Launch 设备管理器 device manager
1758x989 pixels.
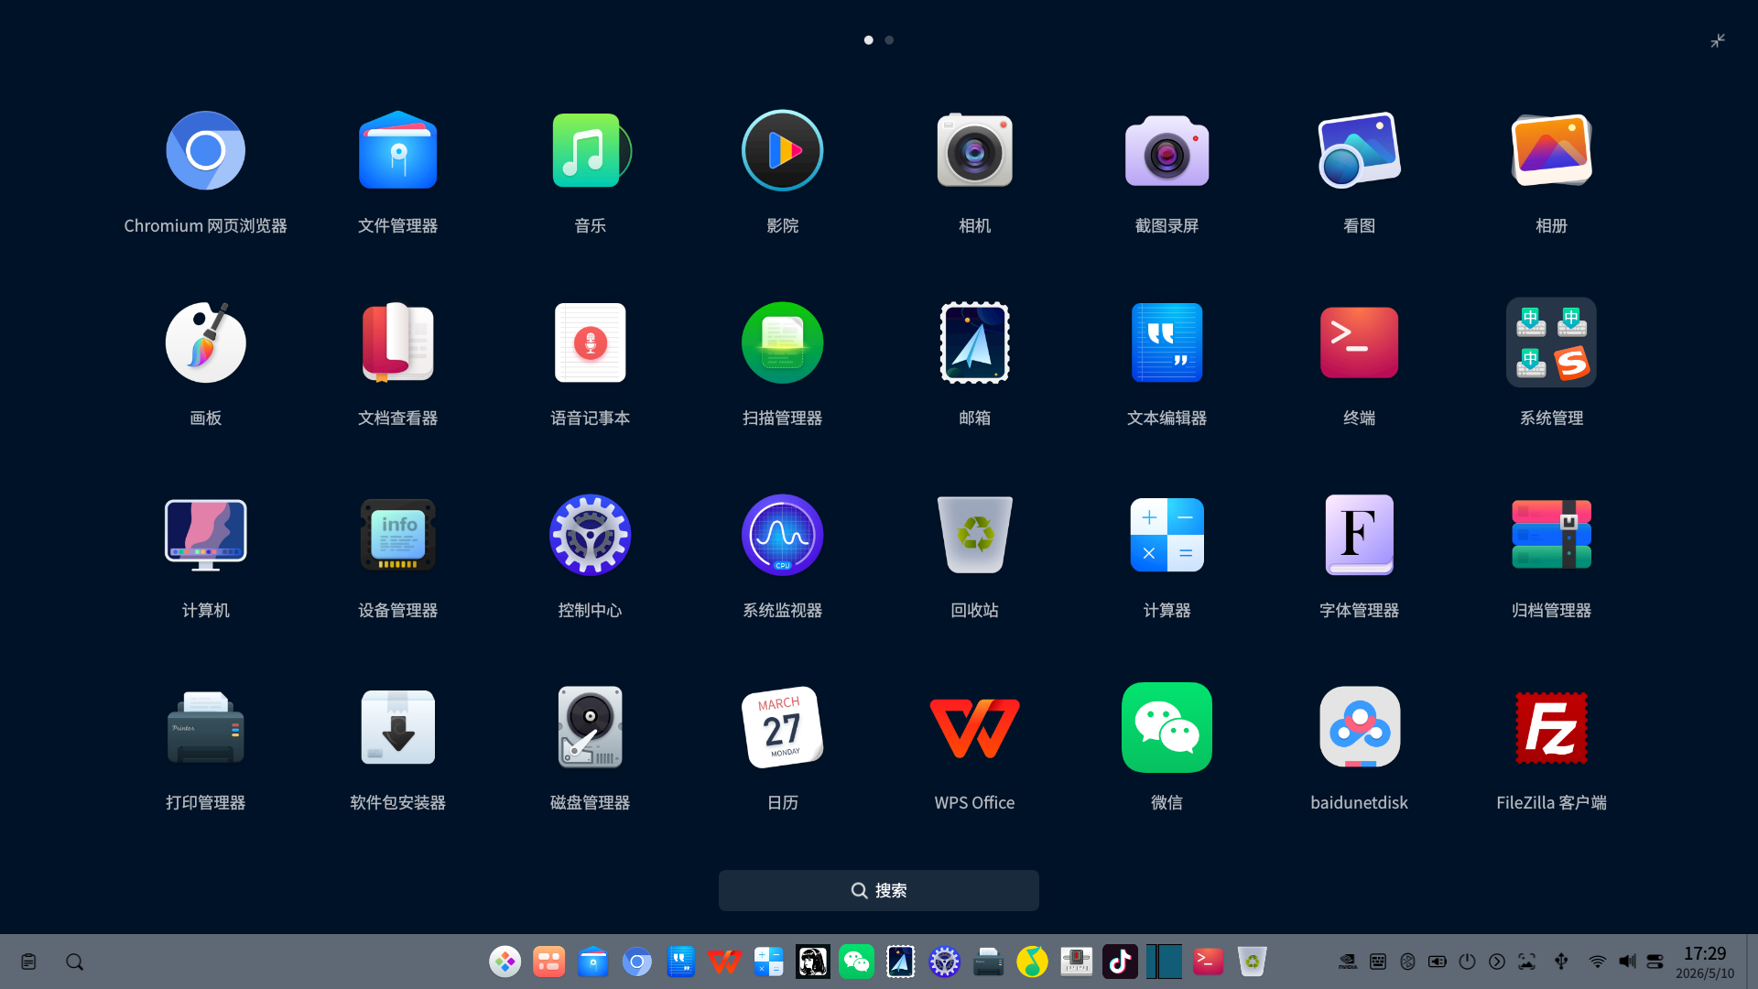(397, 536)
